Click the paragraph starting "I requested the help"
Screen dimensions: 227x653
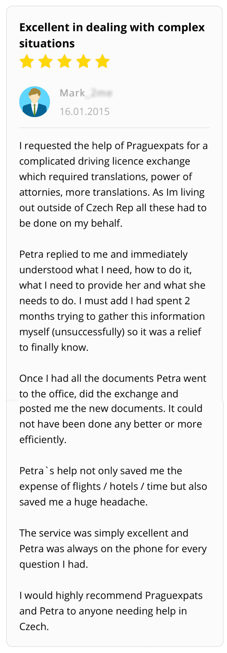[113, 184]
